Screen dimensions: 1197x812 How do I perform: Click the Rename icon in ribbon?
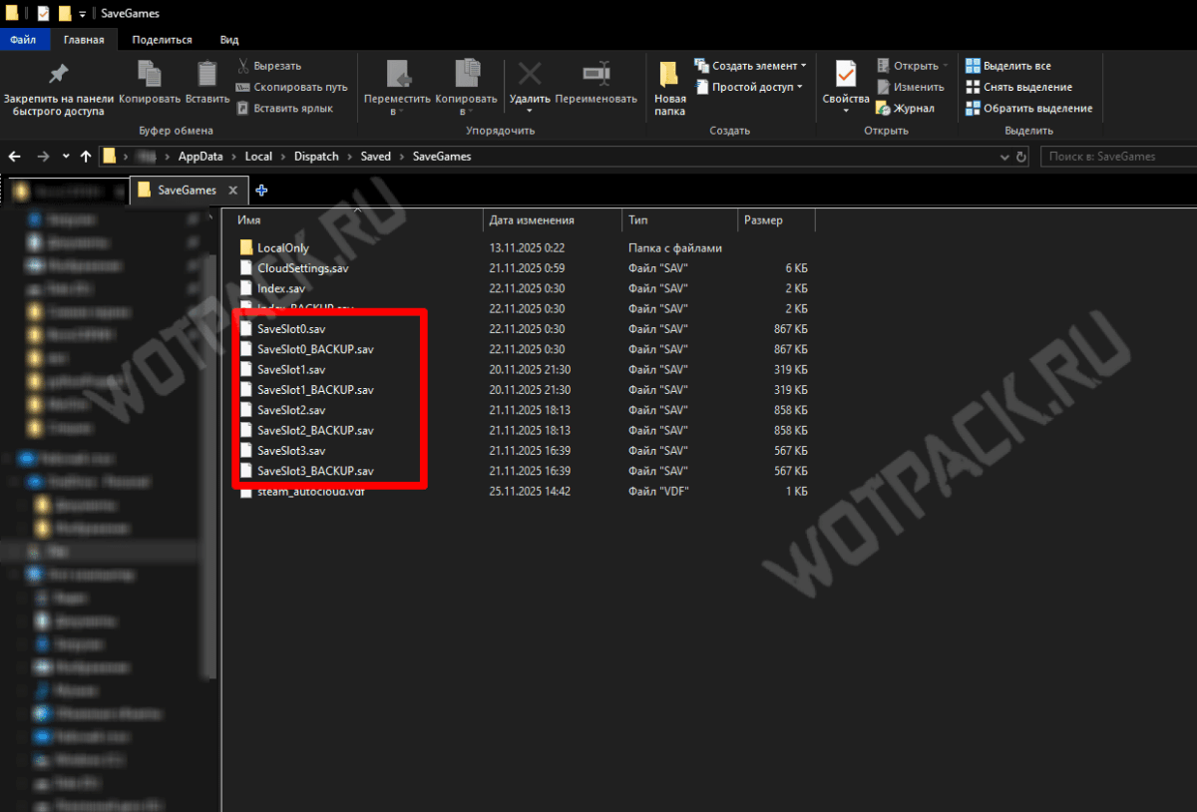[596, 74]
